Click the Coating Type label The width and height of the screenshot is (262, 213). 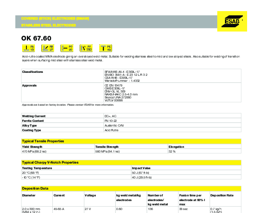[32, 130]
